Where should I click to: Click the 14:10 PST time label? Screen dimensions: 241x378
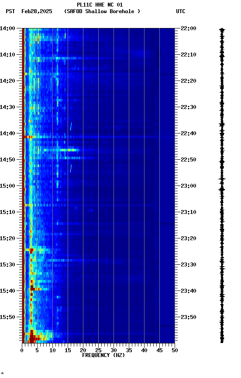point(7,55)
